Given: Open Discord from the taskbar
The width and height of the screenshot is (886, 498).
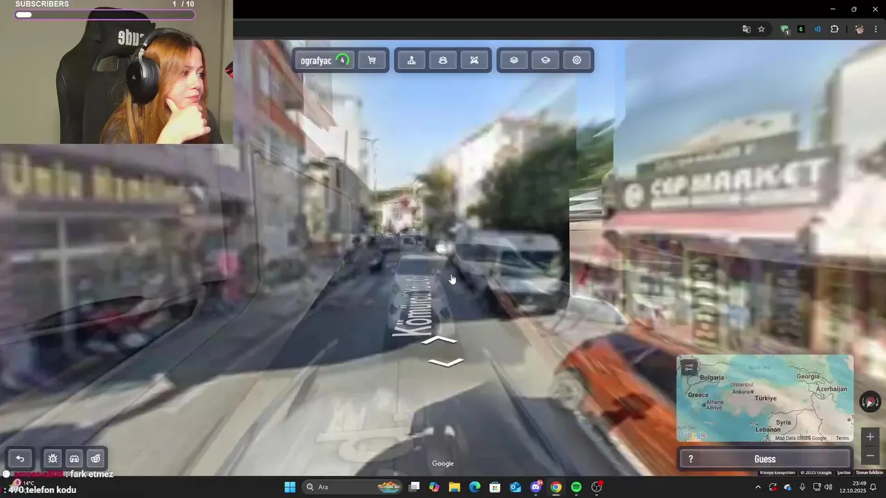Looking at the screenshot, I should pyautogui.click(x=536, y=487).
